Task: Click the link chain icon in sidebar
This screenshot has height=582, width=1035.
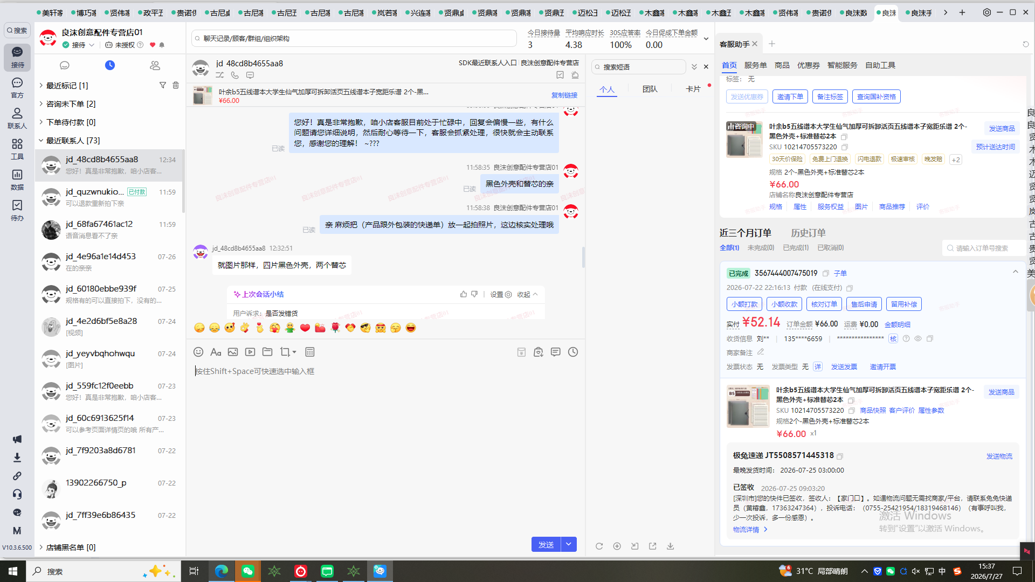Action: (17, 476)
